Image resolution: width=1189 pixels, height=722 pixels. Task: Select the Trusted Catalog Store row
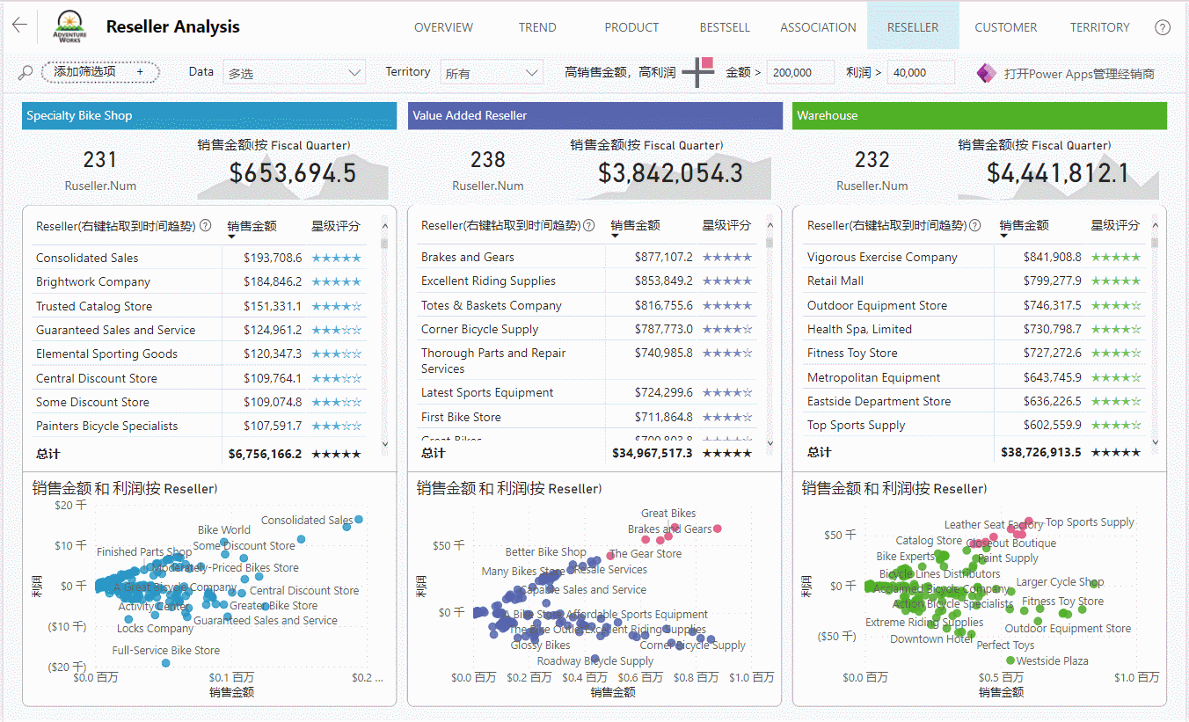(199, 306)
